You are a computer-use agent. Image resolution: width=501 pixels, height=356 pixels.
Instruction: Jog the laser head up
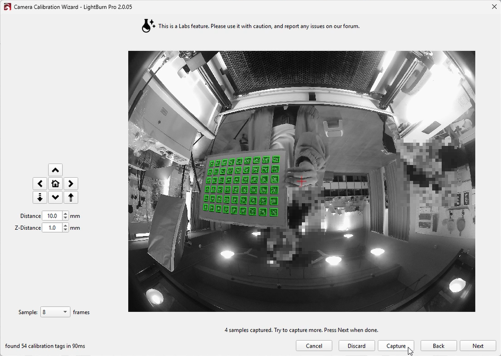[55, 170]
